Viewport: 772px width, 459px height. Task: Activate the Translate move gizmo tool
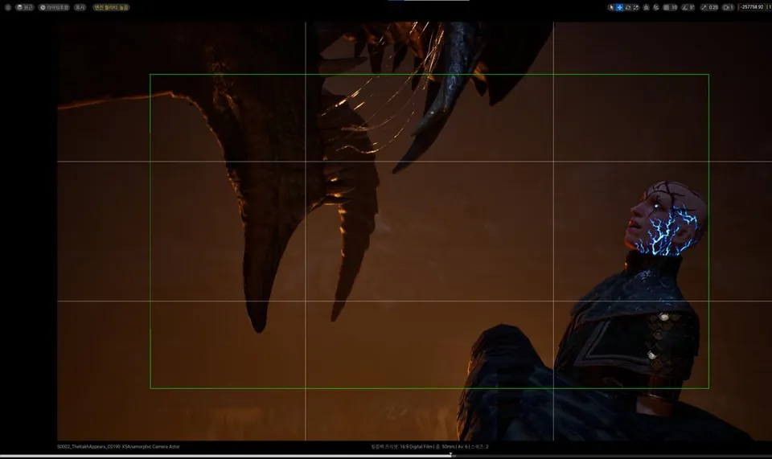click(619, 7)
